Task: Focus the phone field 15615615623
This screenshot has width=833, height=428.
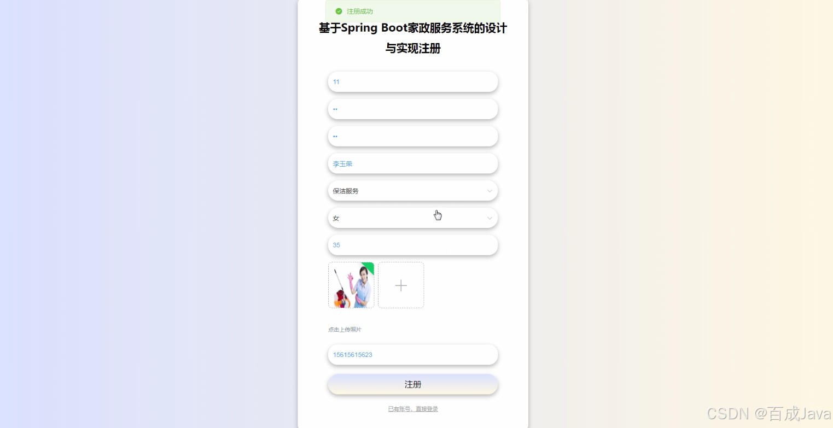Action: (413, 355)
